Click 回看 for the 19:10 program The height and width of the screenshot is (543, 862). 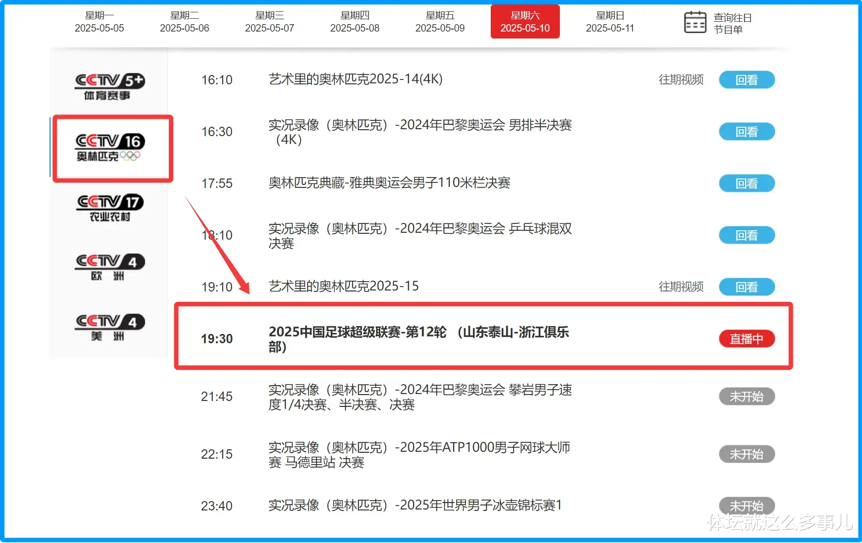point(746,287)
